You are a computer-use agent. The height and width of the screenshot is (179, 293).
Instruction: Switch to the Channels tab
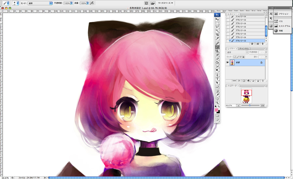tap(244, 49)
